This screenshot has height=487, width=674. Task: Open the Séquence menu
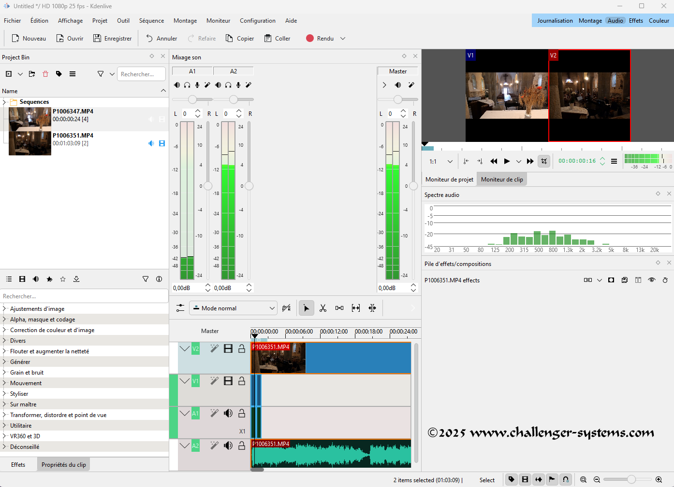[x=151, y=21]
